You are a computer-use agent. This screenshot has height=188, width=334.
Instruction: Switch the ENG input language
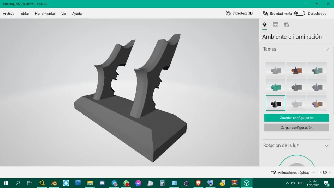pos(301,183)
